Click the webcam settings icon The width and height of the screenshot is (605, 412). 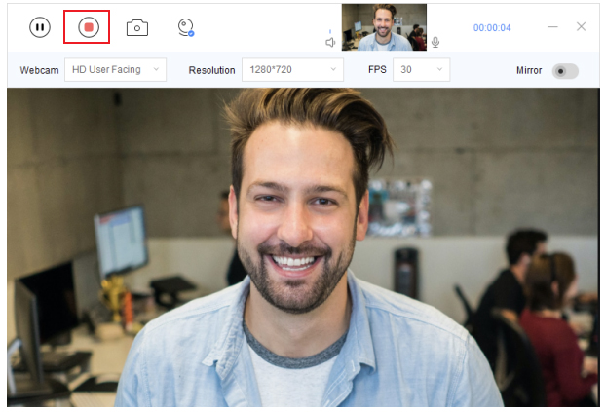click(x=186, y=28)
